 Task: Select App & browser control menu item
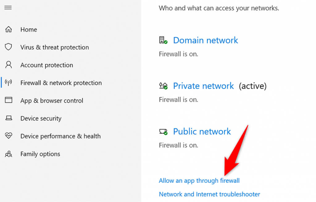(x=52, y=101)
